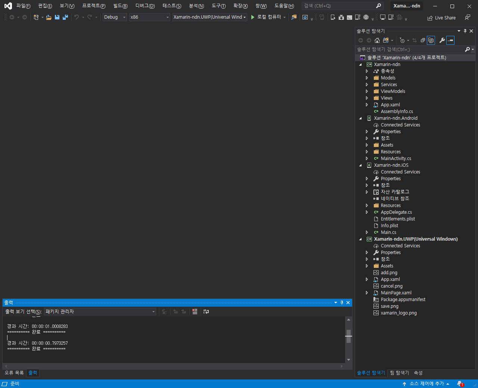The height and width of the screenshot is (388, 478).
Task: Open the 디버그(D) menu
Action: point(145,6)
